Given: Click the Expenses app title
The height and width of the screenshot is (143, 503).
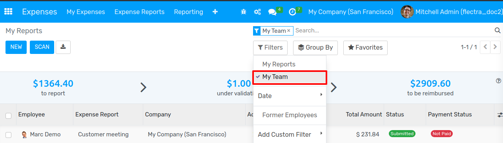Looking at the screenshot, I should coord(40,12).
